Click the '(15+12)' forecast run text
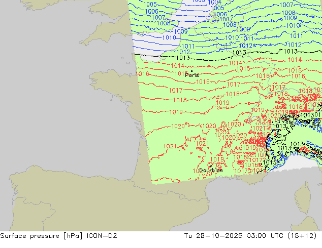Screen dimensions: 322x248 click(x=302, y=236)
